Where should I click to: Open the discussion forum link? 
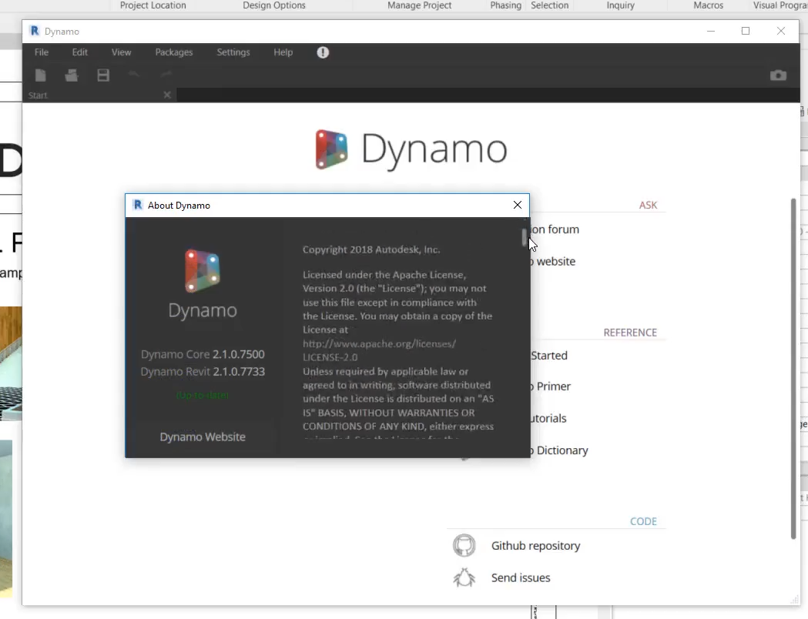[555, 229]
